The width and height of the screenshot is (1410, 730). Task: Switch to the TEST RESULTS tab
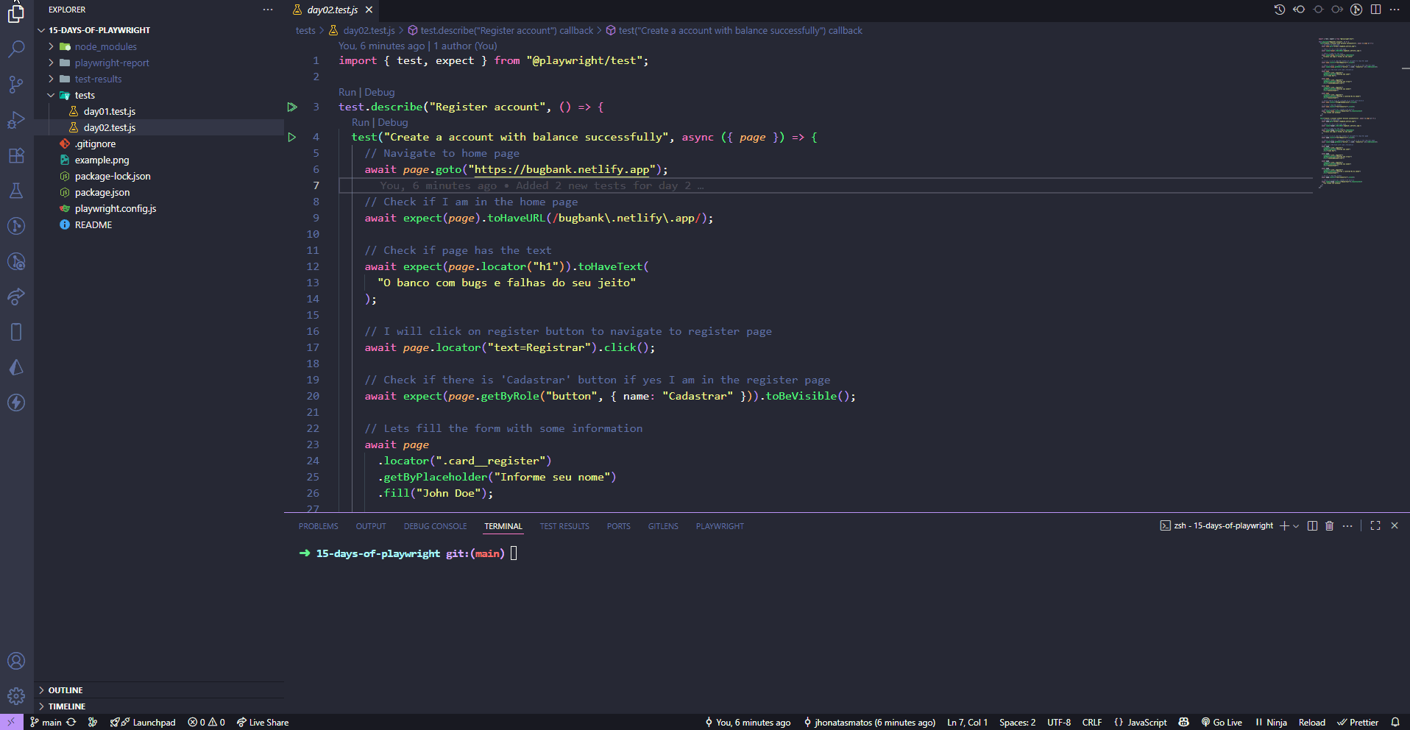[564, 527]
